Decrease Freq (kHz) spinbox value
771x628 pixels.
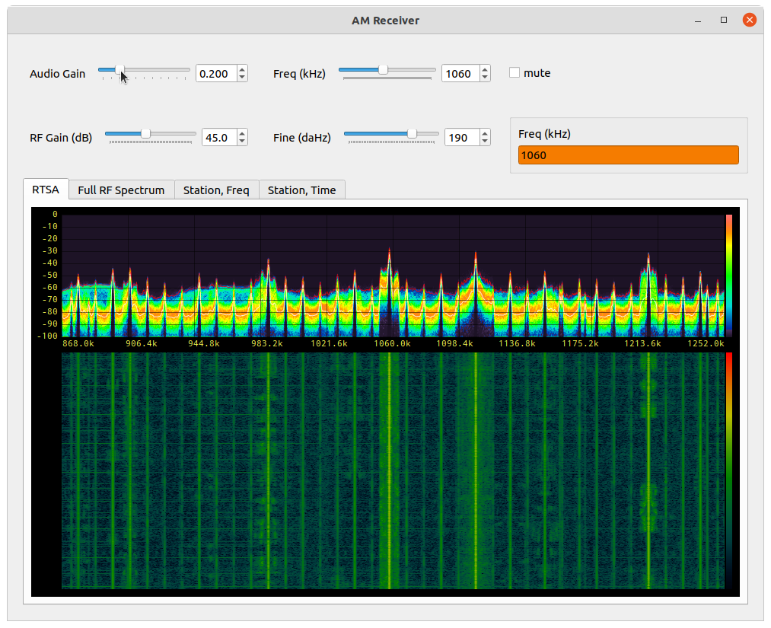(x=485, y=78)
